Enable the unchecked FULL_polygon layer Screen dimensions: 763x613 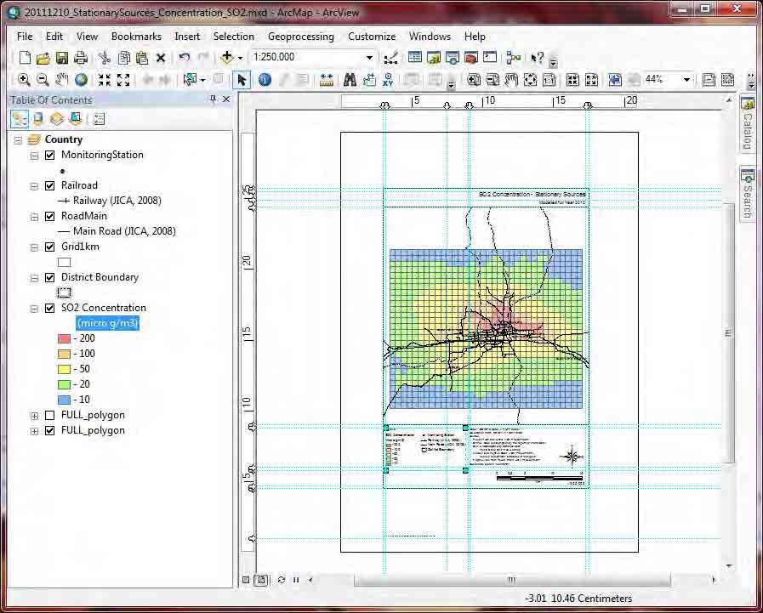[49, 416]
